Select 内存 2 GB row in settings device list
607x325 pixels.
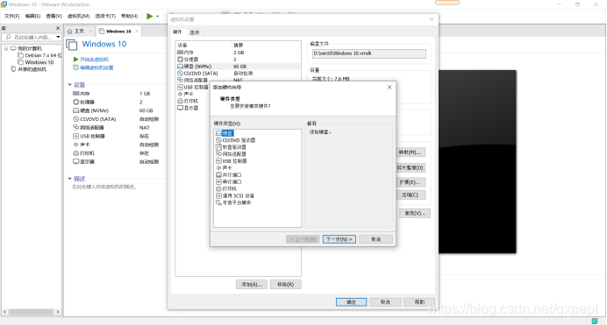(238, 53)
